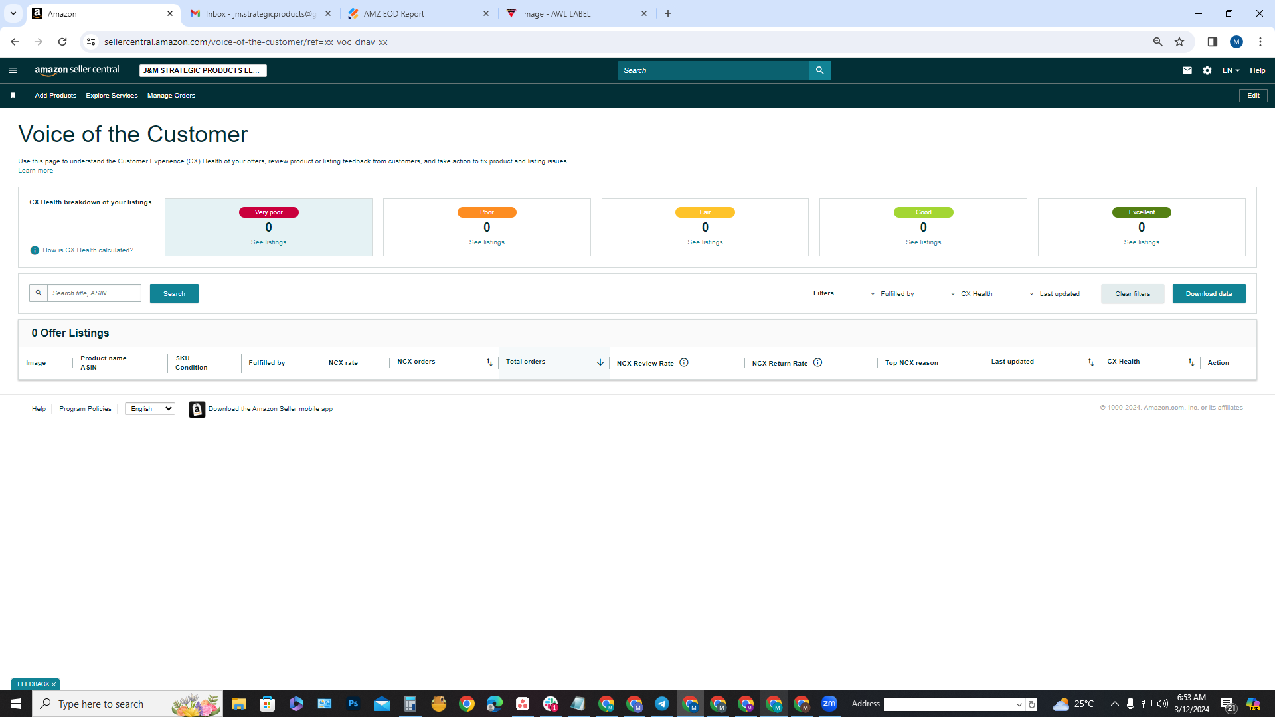
Task: Sort by the Total orders down arrow
Action: (x=600, y=362)
